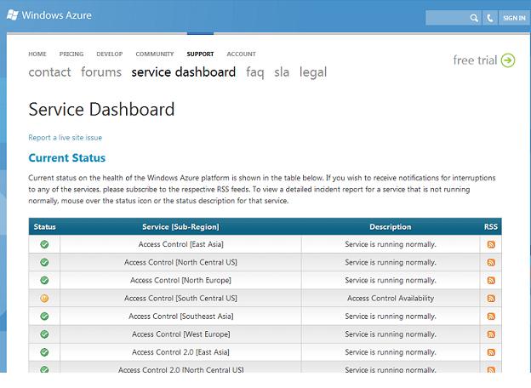The image size is (531, 388).
Task: Click Access Control [South Central US] service name
Action: point(180,299)
